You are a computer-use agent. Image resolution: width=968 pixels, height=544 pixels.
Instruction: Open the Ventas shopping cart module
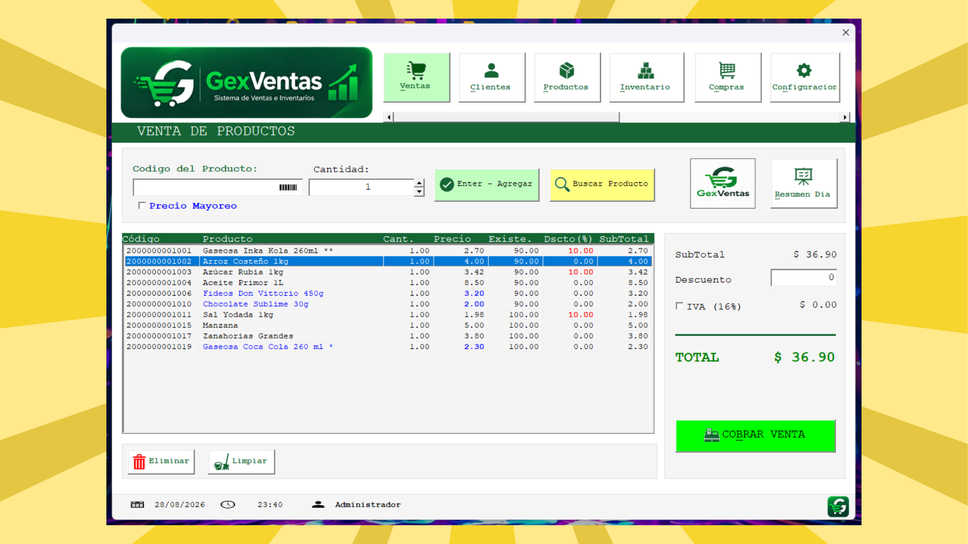(416, 77)
